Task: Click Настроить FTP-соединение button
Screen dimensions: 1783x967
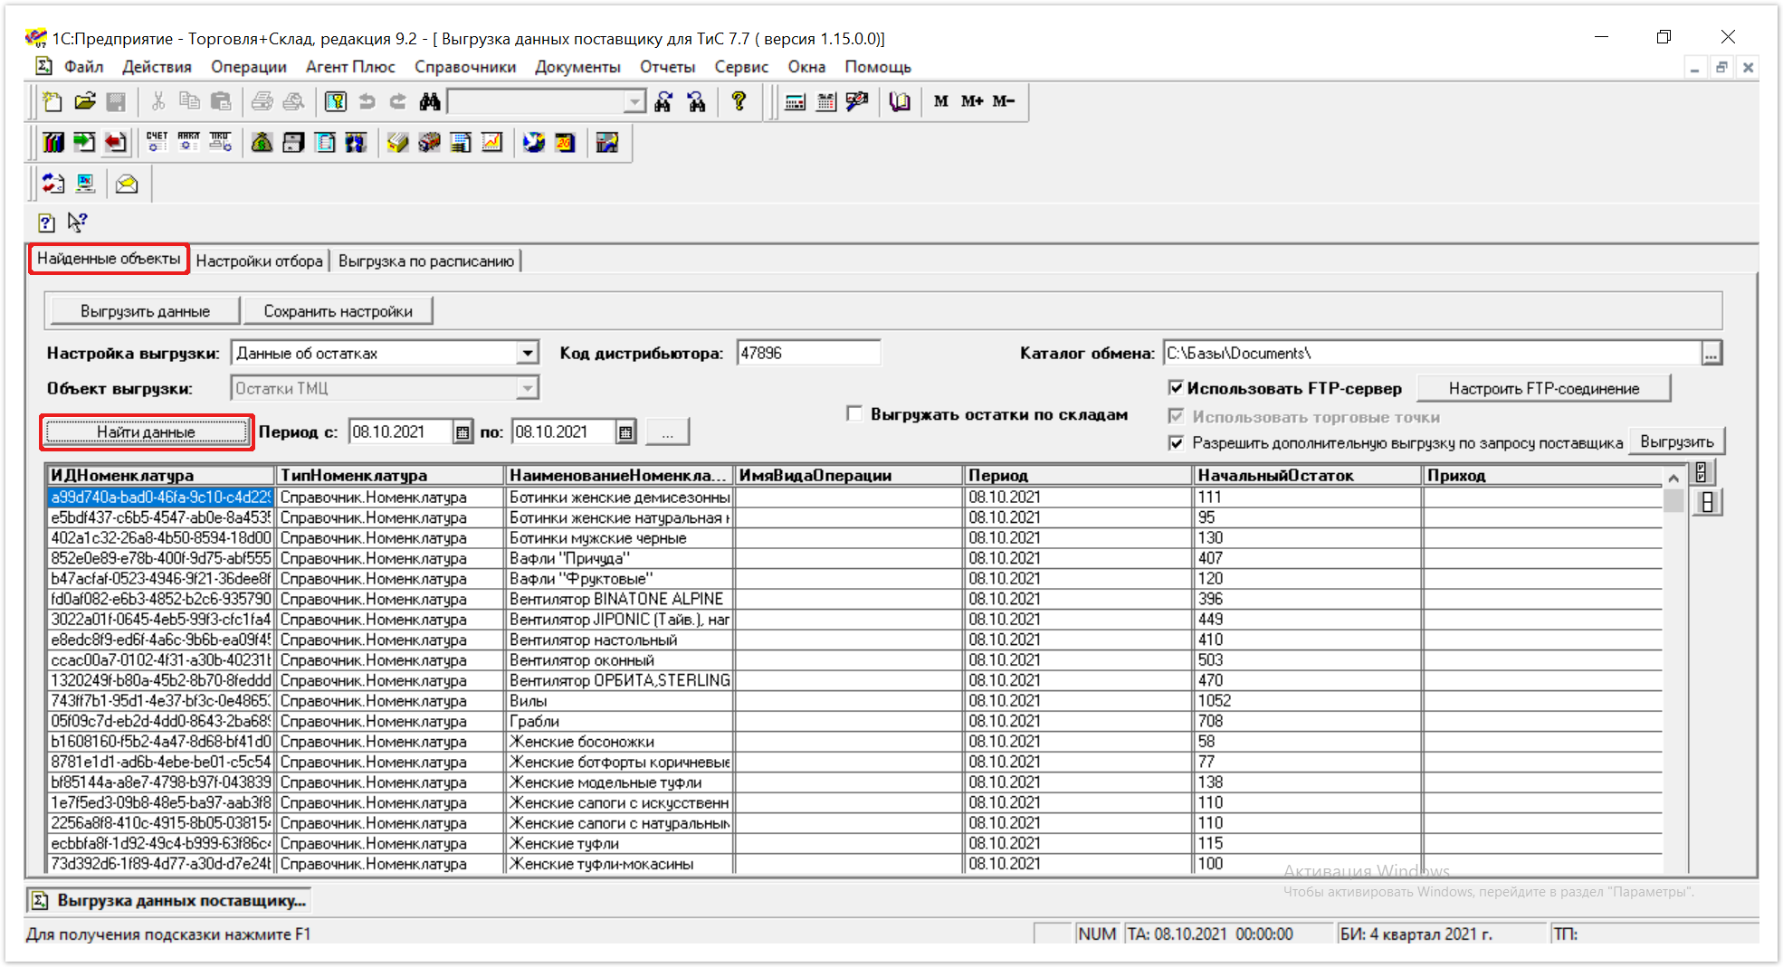Action: point(1543,389)
